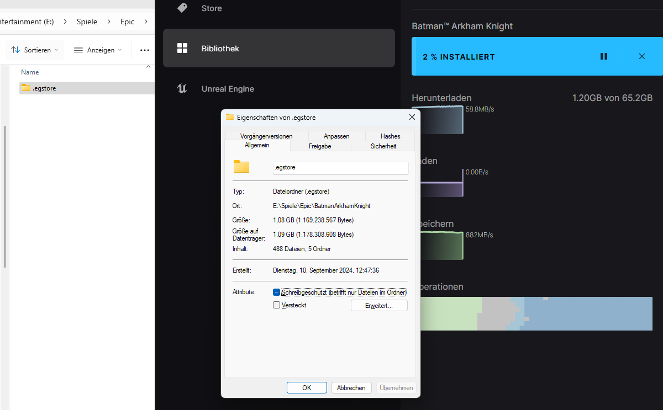Click the Übernehmen button
This screenshot has height=410, width=663.
point(396,388)
